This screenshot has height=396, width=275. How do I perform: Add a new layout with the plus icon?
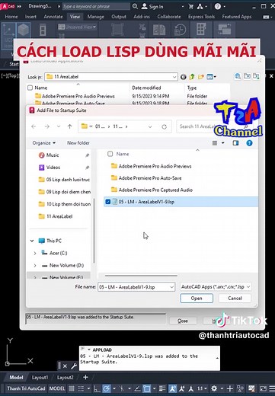coord(85,377)
